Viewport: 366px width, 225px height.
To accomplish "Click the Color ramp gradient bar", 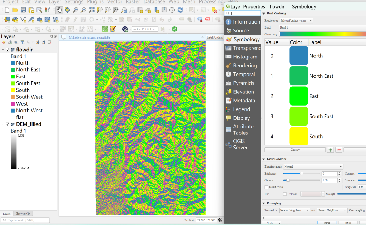I will (x=323, y=34).
